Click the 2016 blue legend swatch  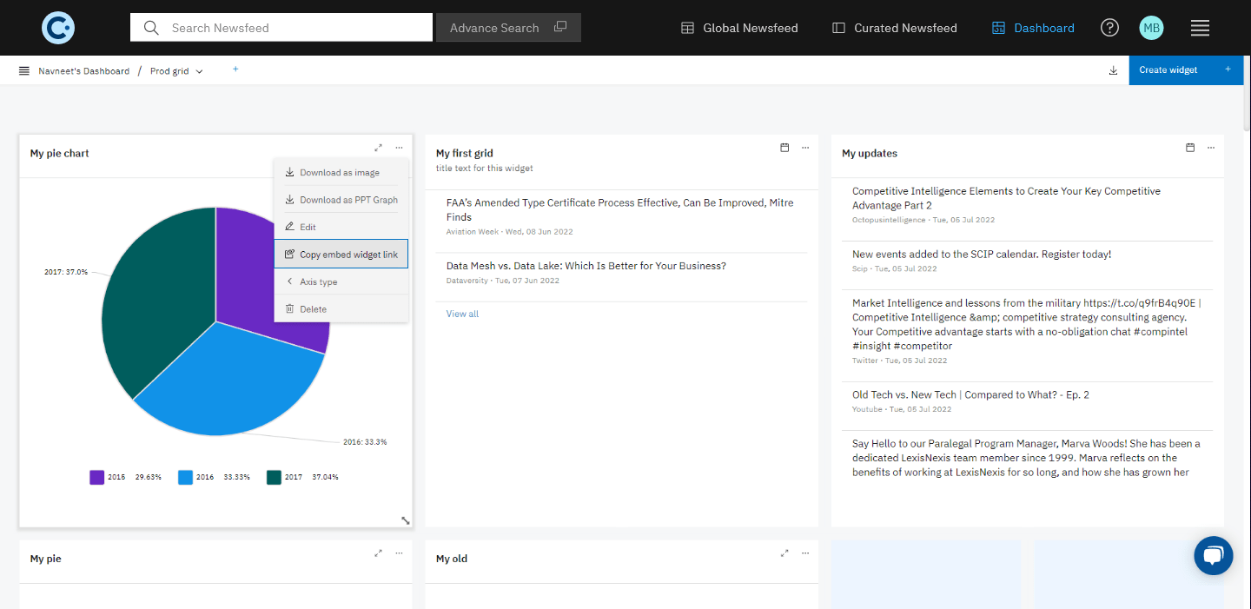tap(185, 477)
